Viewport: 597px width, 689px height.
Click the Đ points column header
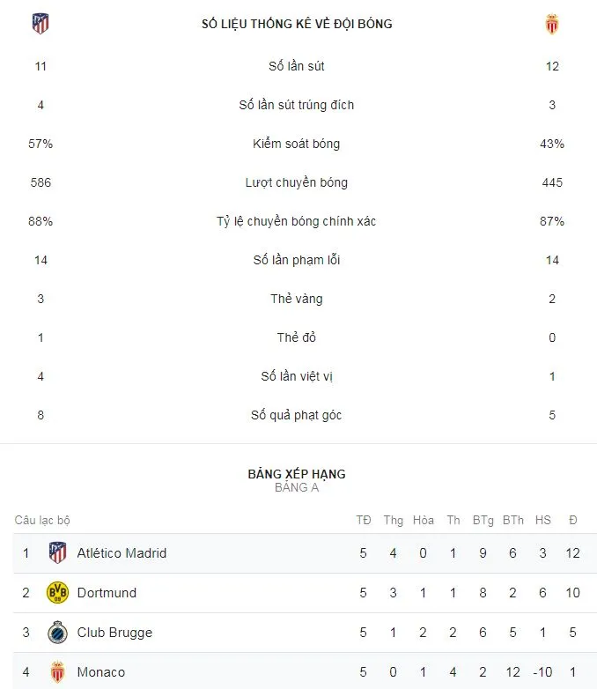pos(573,521)
